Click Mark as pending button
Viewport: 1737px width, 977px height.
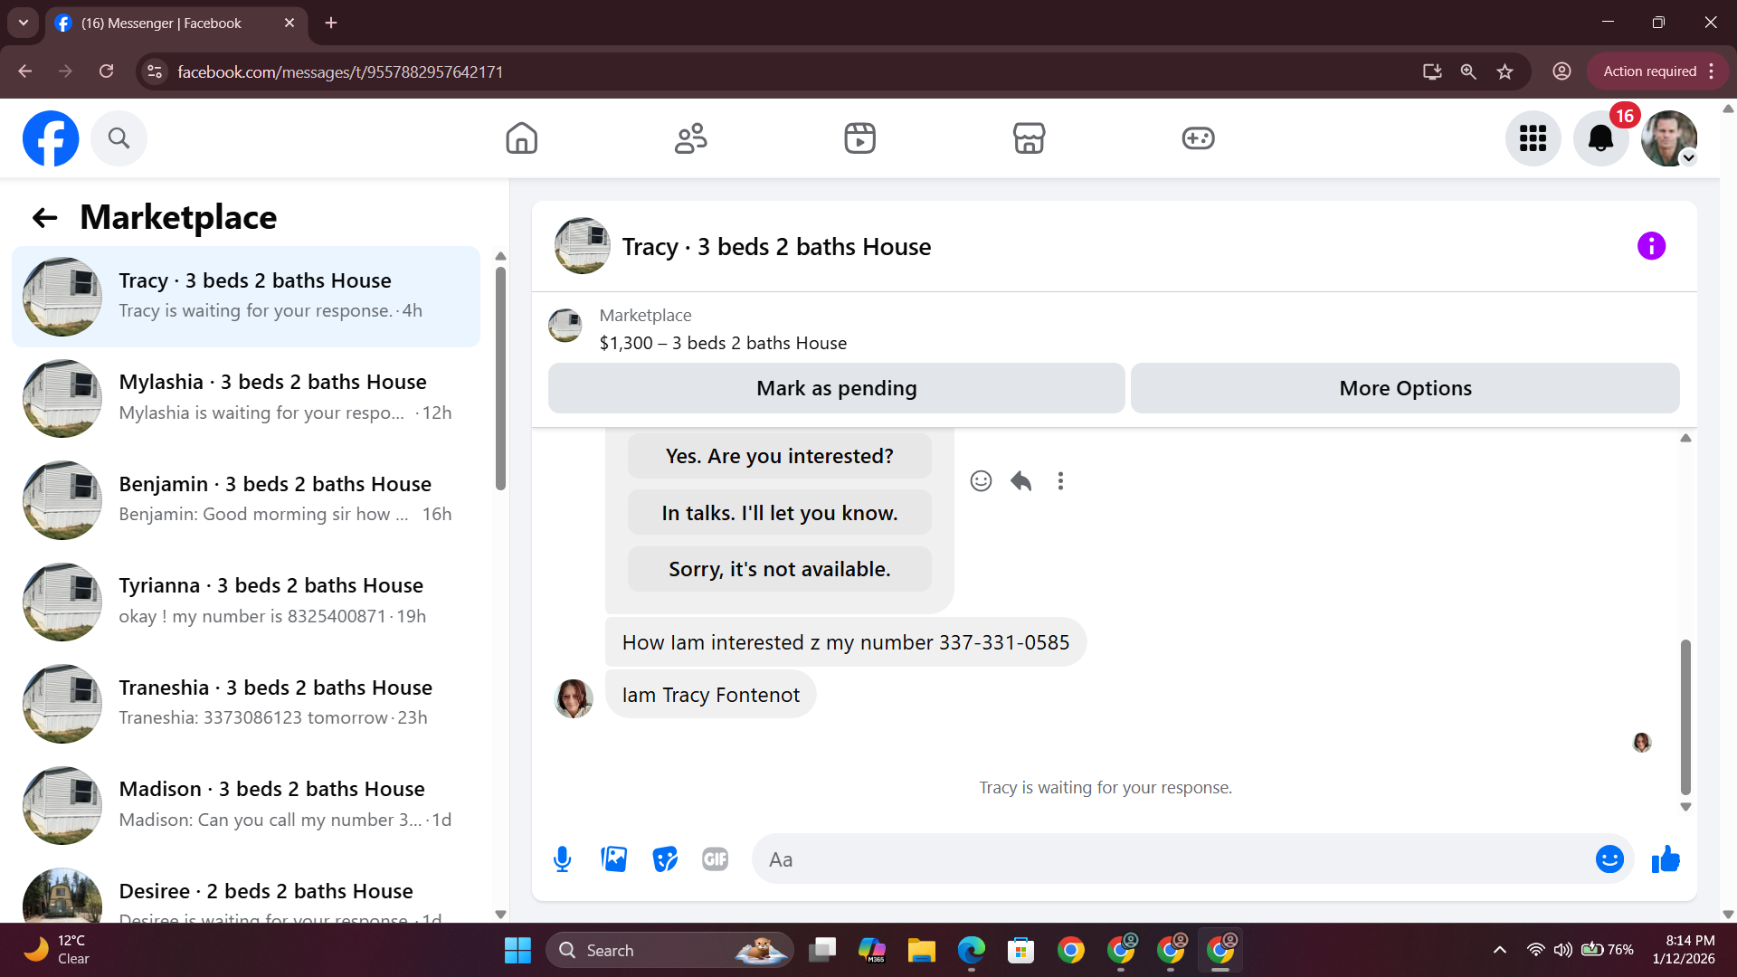836,388
